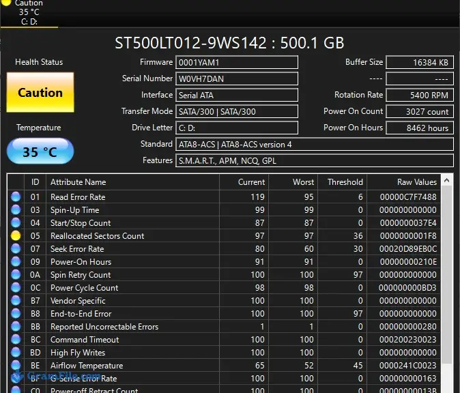The image size is (460, 393).
Task: Select the Start/Stop Count attribute name
Action: 81,223
